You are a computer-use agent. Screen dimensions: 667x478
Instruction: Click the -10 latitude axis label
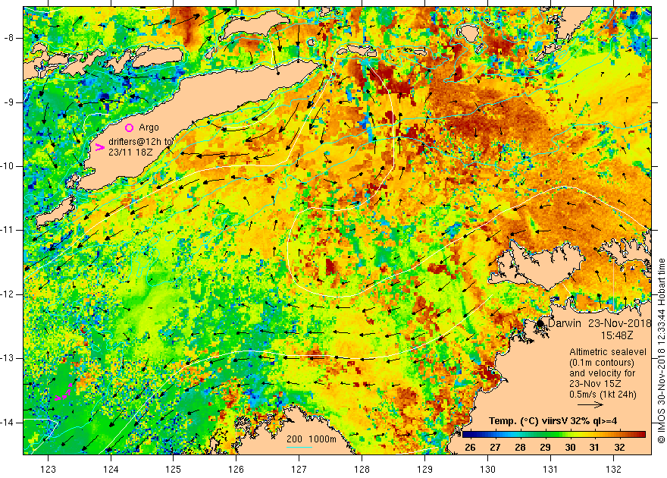point(8,166)
